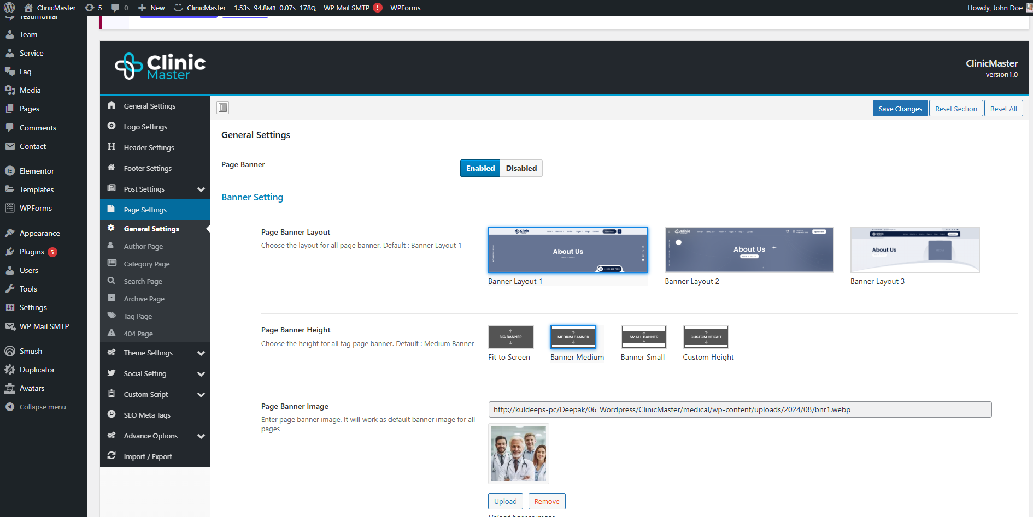Click the Smush sidebar icon
Viewport: 1033px width, 517px height.
[x=10, y=351]
